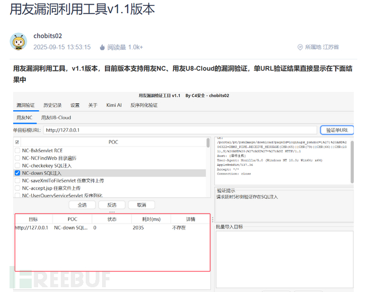Click the 全选 button

(82, 205)
